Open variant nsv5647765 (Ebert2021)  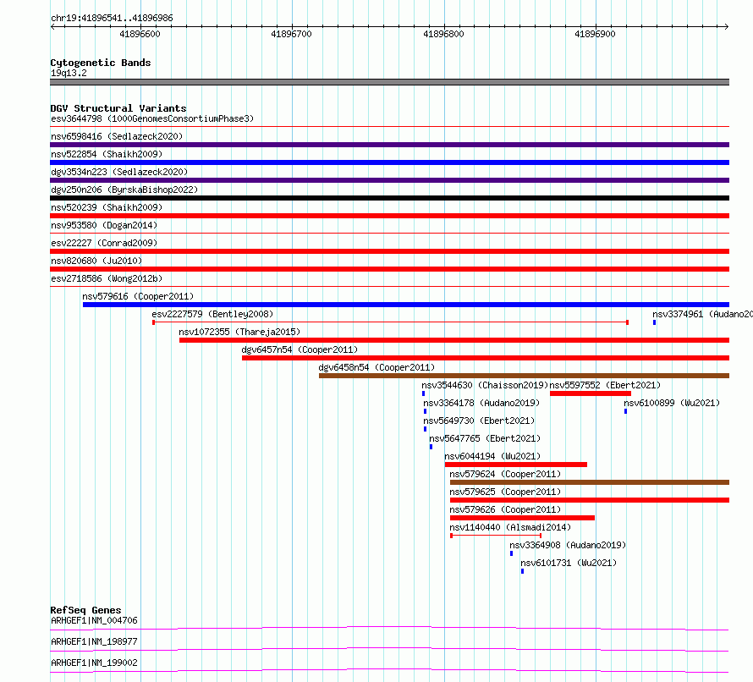tap(485, 438)
